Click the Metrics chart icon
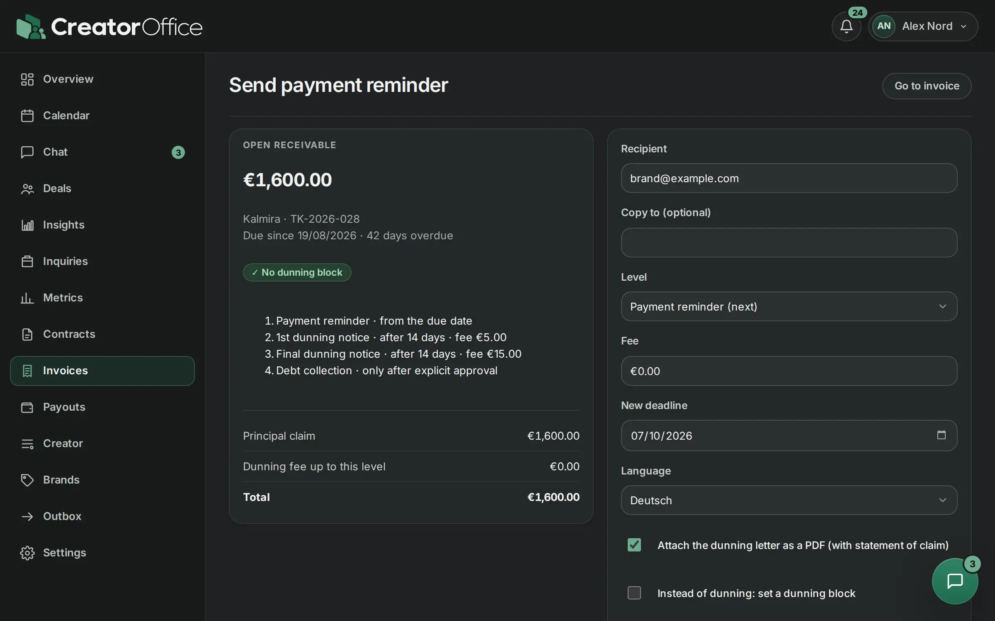Screen dimensions: 995x621 pos(27,298)
